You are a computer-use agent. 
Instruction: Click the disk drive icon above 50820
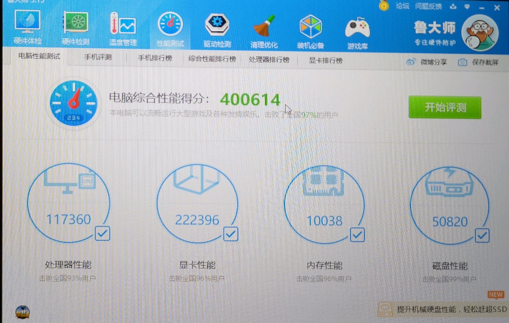[x=449, y=183]
